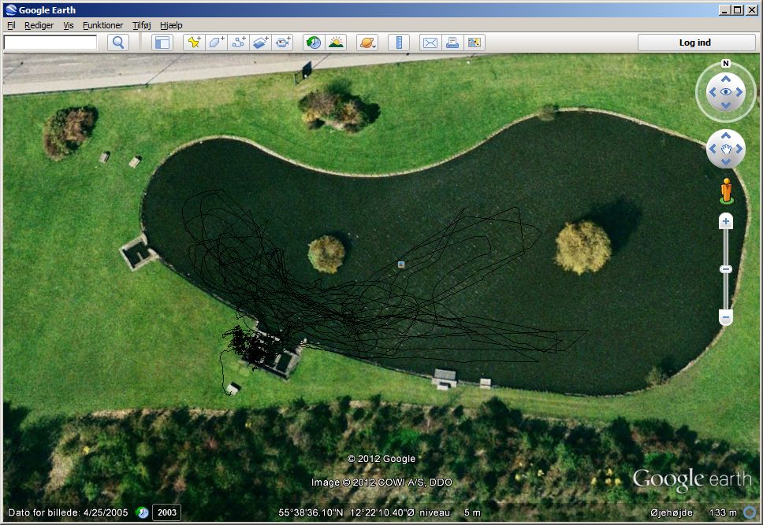Screen dimensions: 763x525
Task: Pan right with move joystick arrow
Action: (x=739, y=149)
